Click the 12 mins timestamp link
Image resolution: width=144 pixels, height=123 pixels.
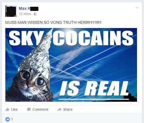coord(25,14)
